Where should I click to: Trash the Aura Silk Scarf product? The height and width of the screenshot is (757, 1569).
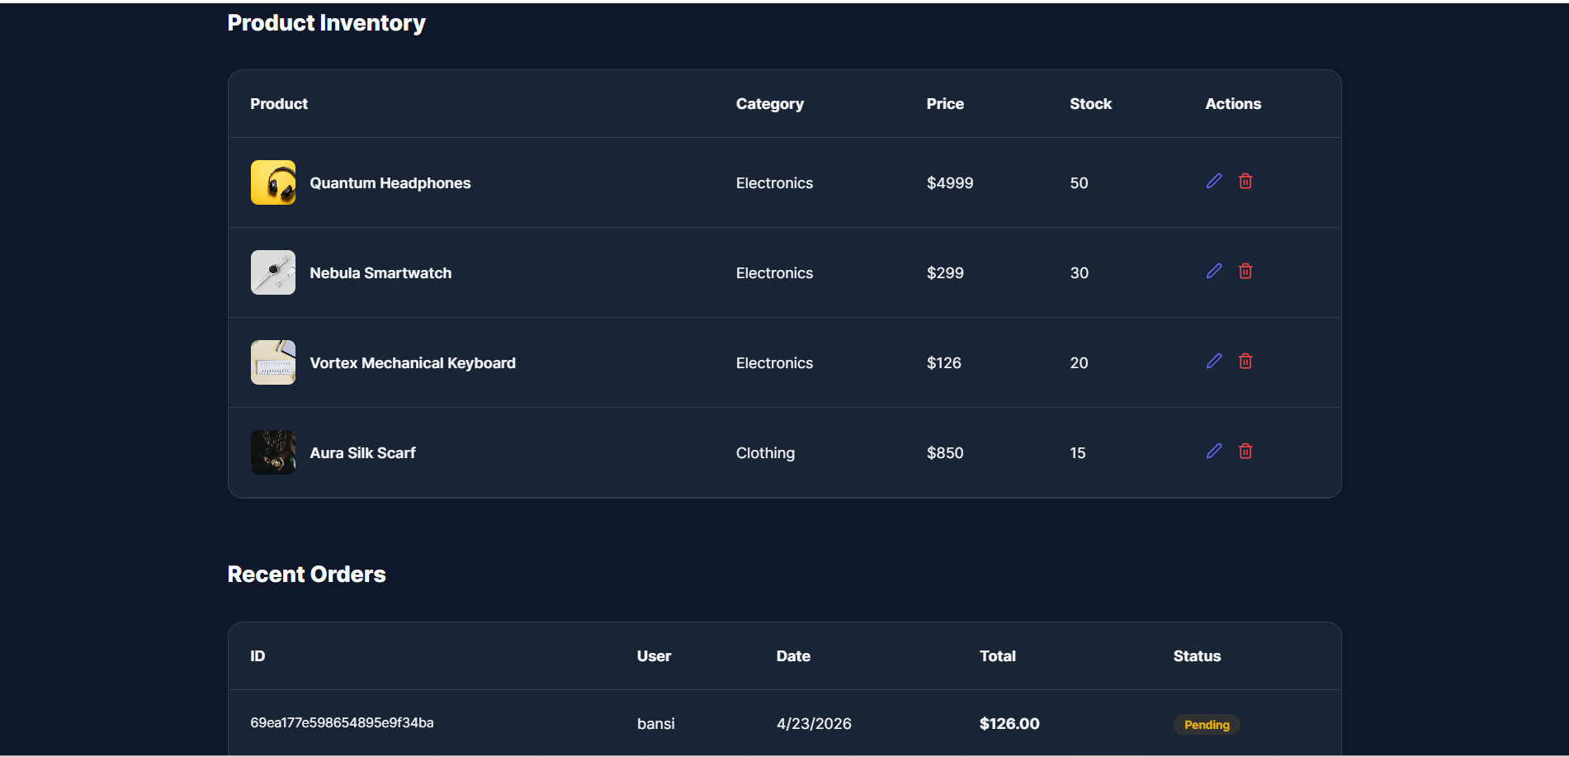[1245, 452]
